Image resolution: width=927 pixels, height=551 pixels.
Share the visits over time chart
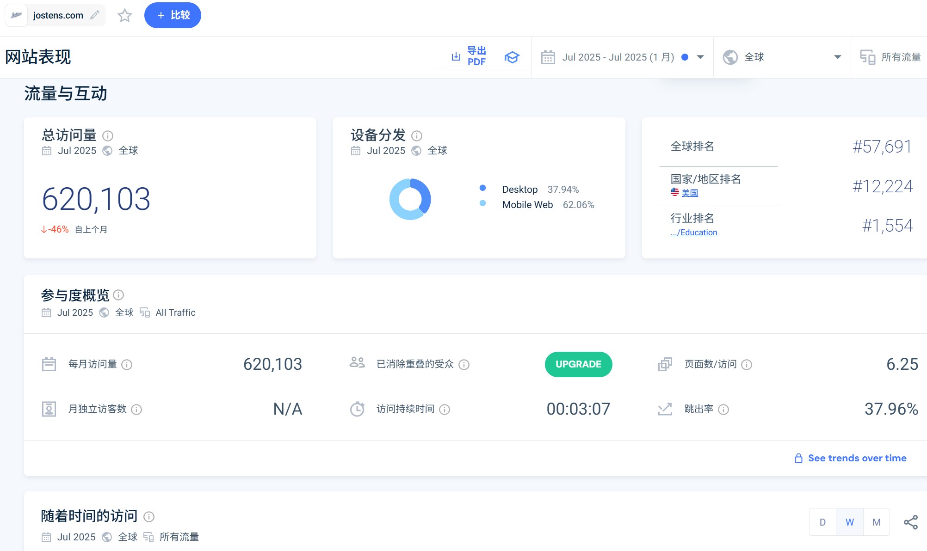click(x=911, y=522)
